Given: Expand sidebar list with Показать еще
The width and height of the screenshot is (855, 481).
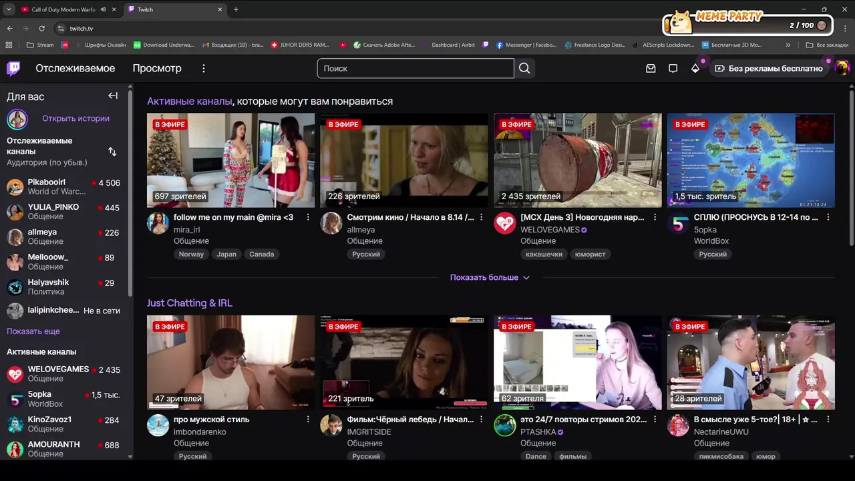Looking at the screenshot, I should (33, 331).
